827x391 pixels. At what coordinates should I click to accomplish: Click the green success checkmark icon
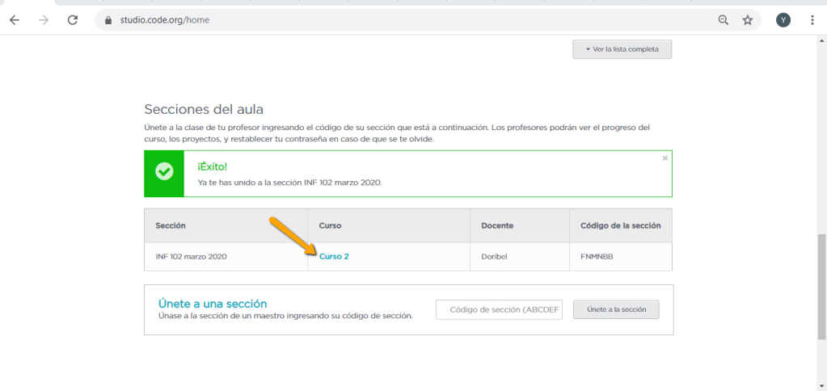164,173
